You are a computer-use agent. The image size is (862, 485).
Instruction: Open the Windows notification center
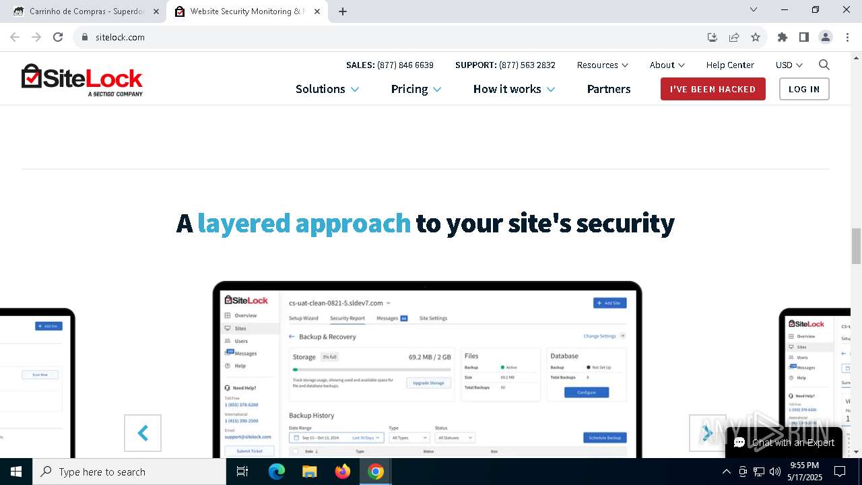pos(840,472)
